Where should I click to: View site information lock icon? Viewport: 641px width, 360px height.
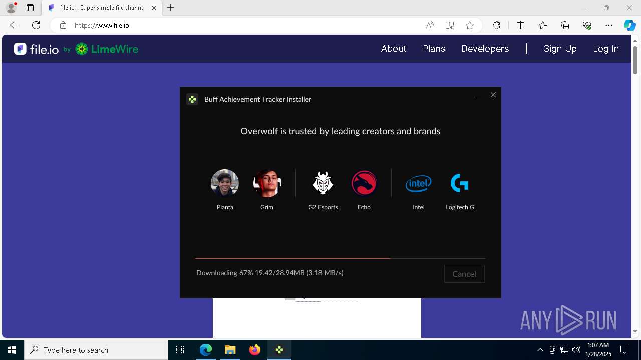coord(63,25)
